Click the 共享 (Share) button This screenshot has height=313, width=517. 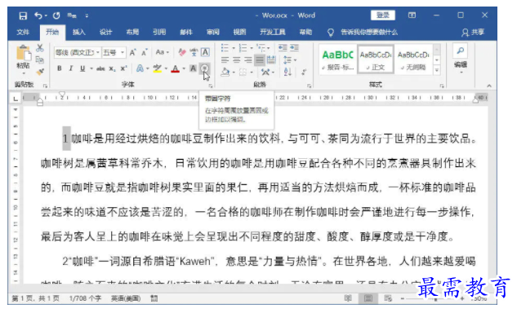(x=473, y=33)
